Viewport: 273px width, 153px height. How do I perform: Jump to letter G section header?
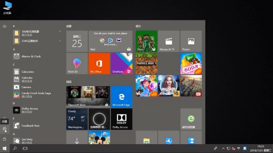[x=14, y=134]
